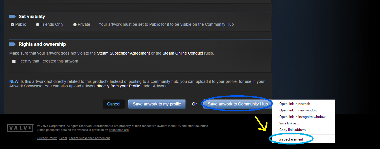
Task: Select the Private visibility option
Action: (x=75, y=25)
